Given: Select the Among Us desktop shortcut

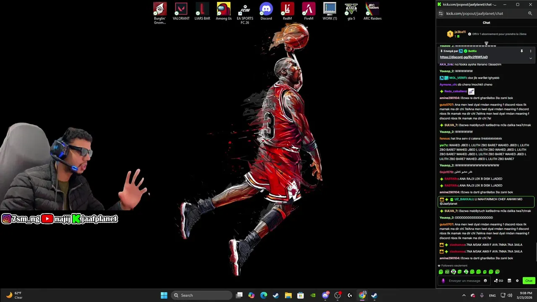Looking at the screenshot, I should coord(224,12).
